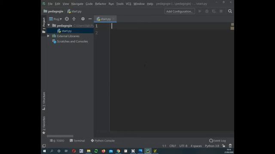Open Chrome from the taskbar

(118, 151)
